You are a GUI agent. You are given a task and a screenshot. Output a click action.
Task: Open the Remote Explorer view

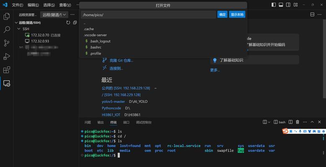pyautogui.click(x=6, y=83)
